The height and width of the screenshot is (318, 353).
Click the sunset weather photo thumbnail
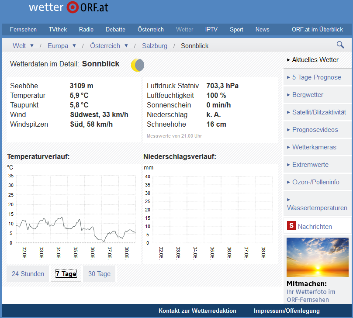click(317, 257)
